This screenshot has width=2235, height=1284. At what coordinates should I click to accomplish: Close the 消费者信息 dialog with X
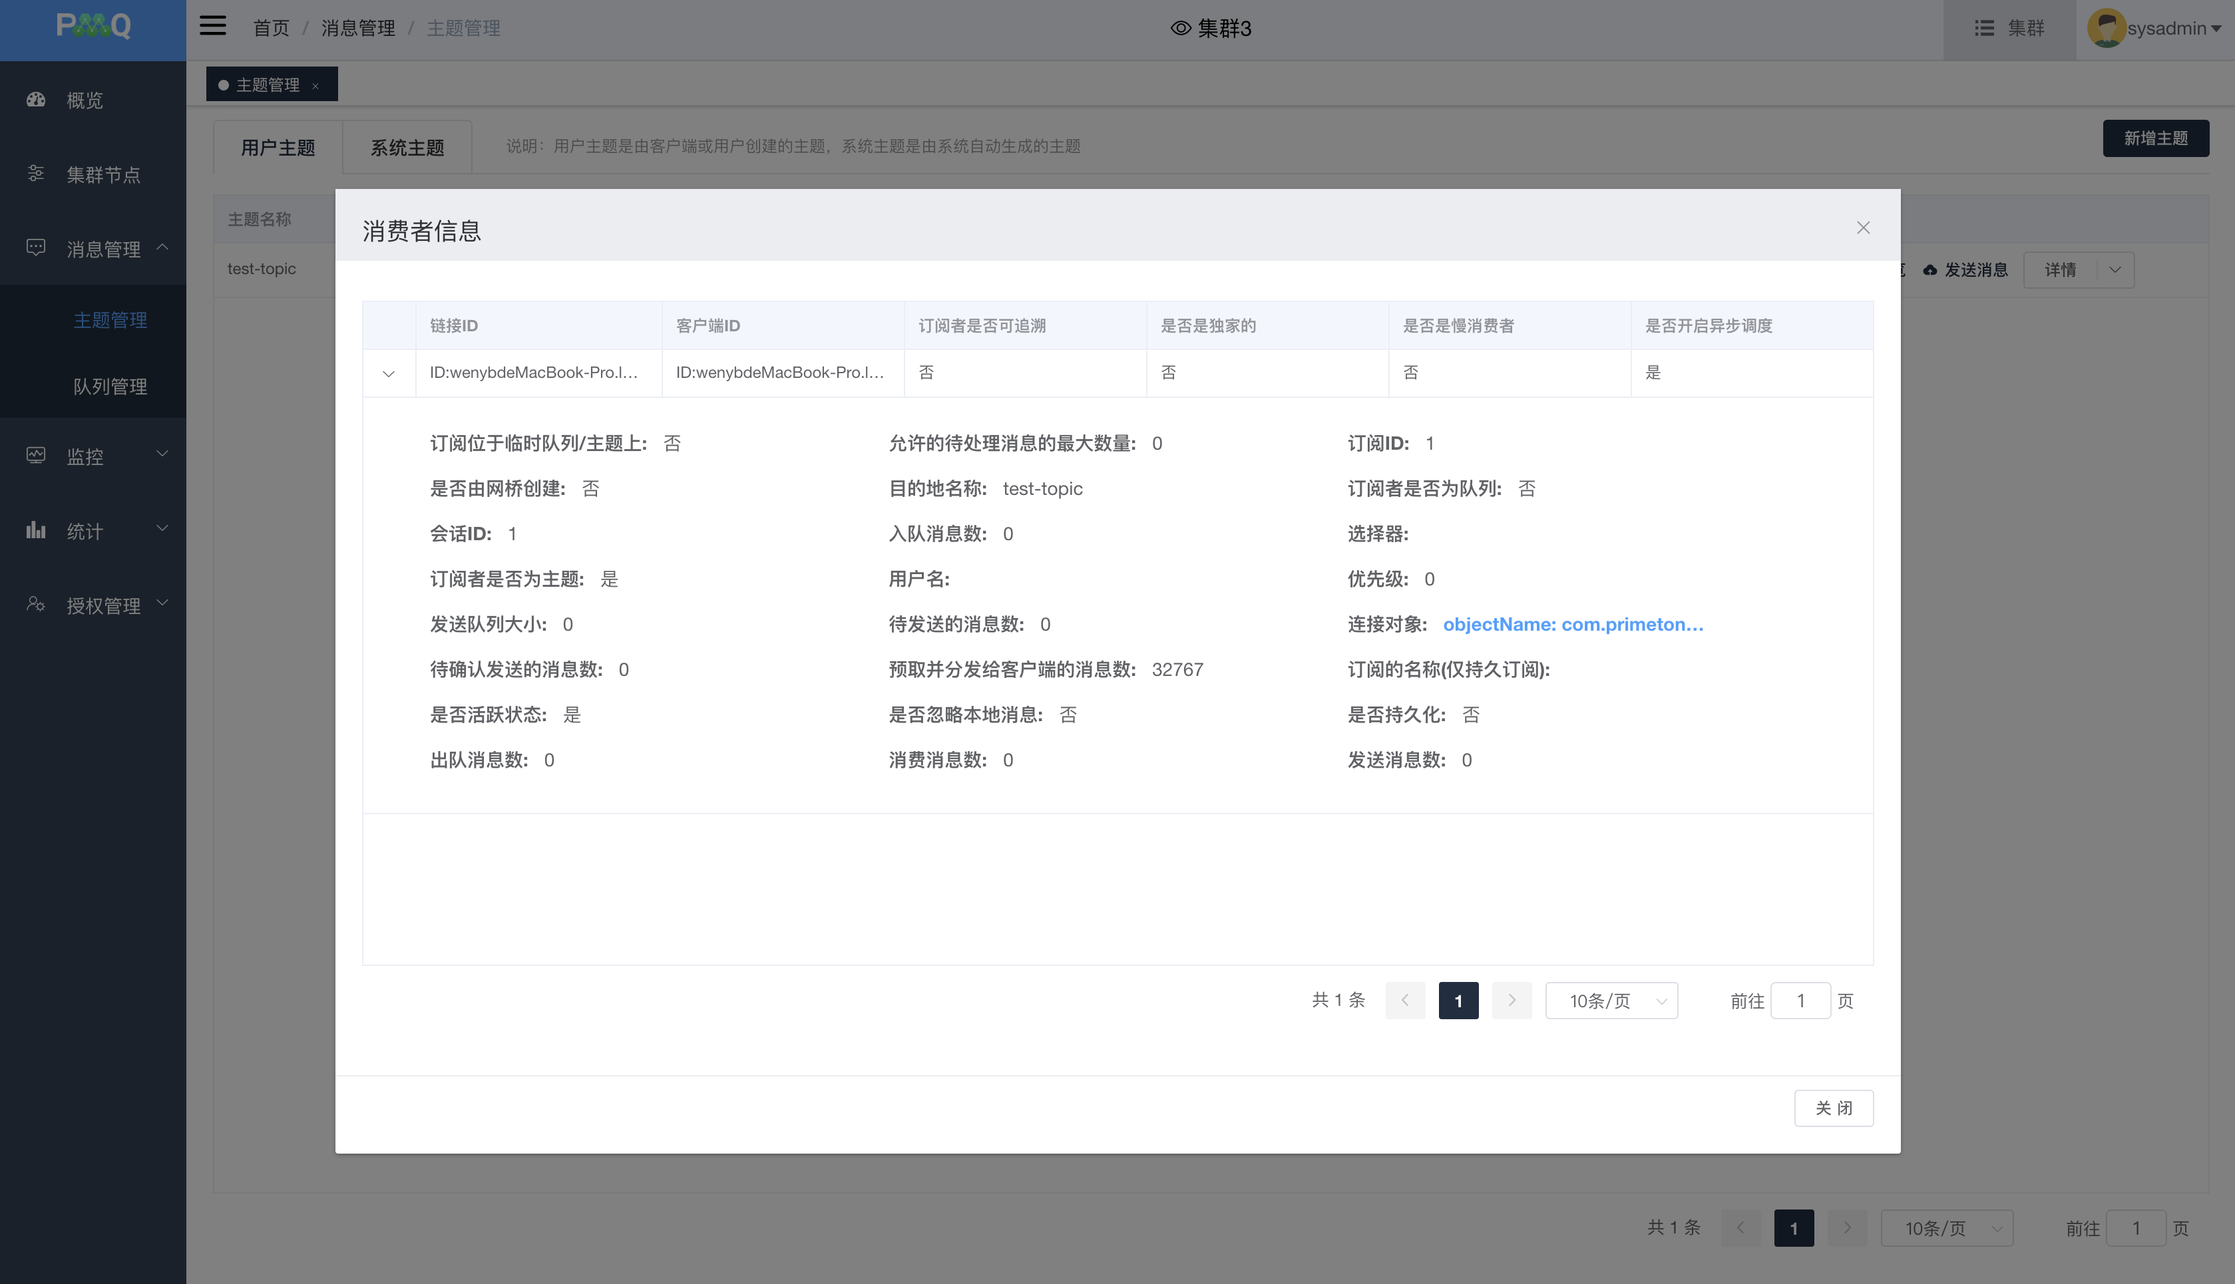pyautogui.click(x=1863, y=228)
